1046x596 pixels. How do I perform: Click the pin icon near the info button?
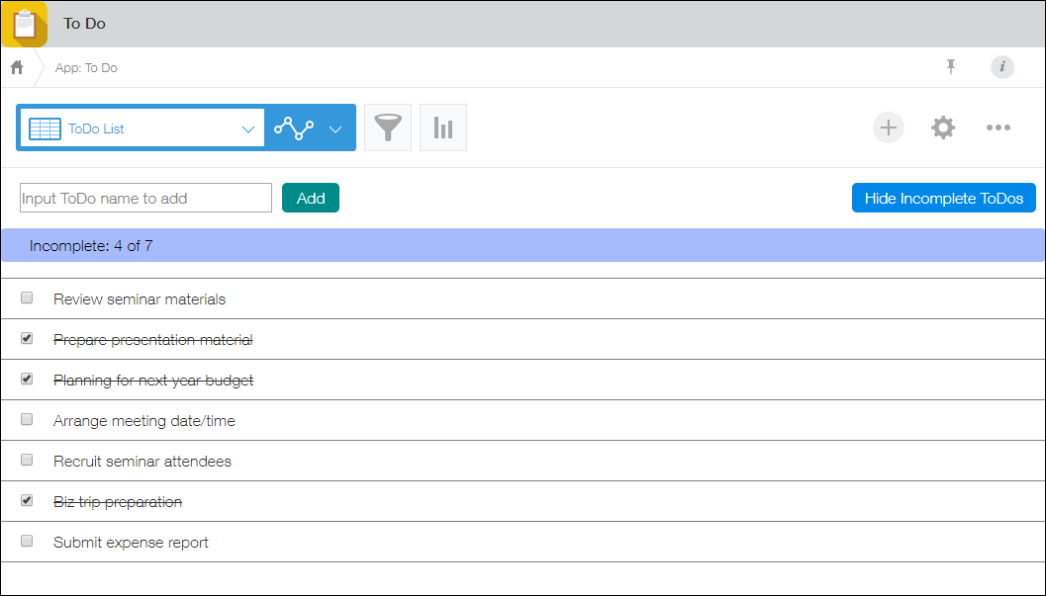pos(951,67)
